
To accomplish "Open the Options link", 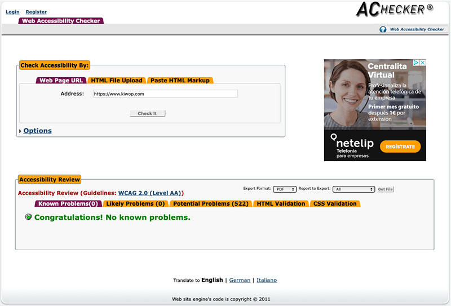I will click(x=37, y=131).
